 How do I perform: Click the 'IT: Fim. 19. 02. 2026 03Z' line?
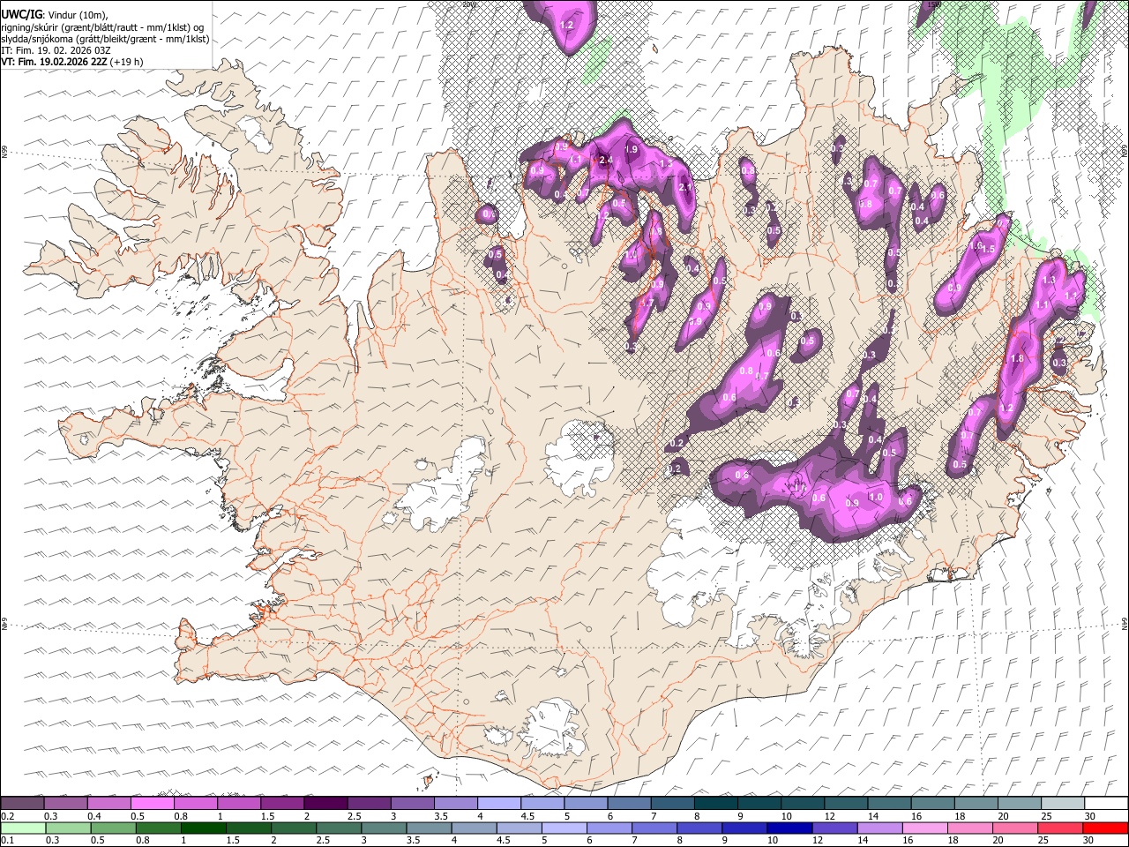56,50
